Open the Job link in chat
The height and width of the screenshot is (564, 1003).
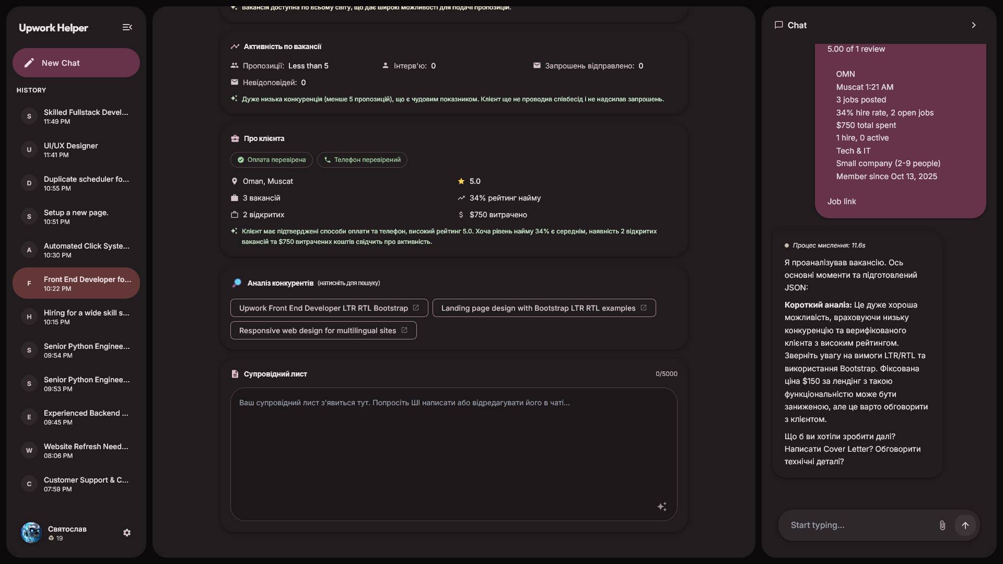click(x=842, y=202)
